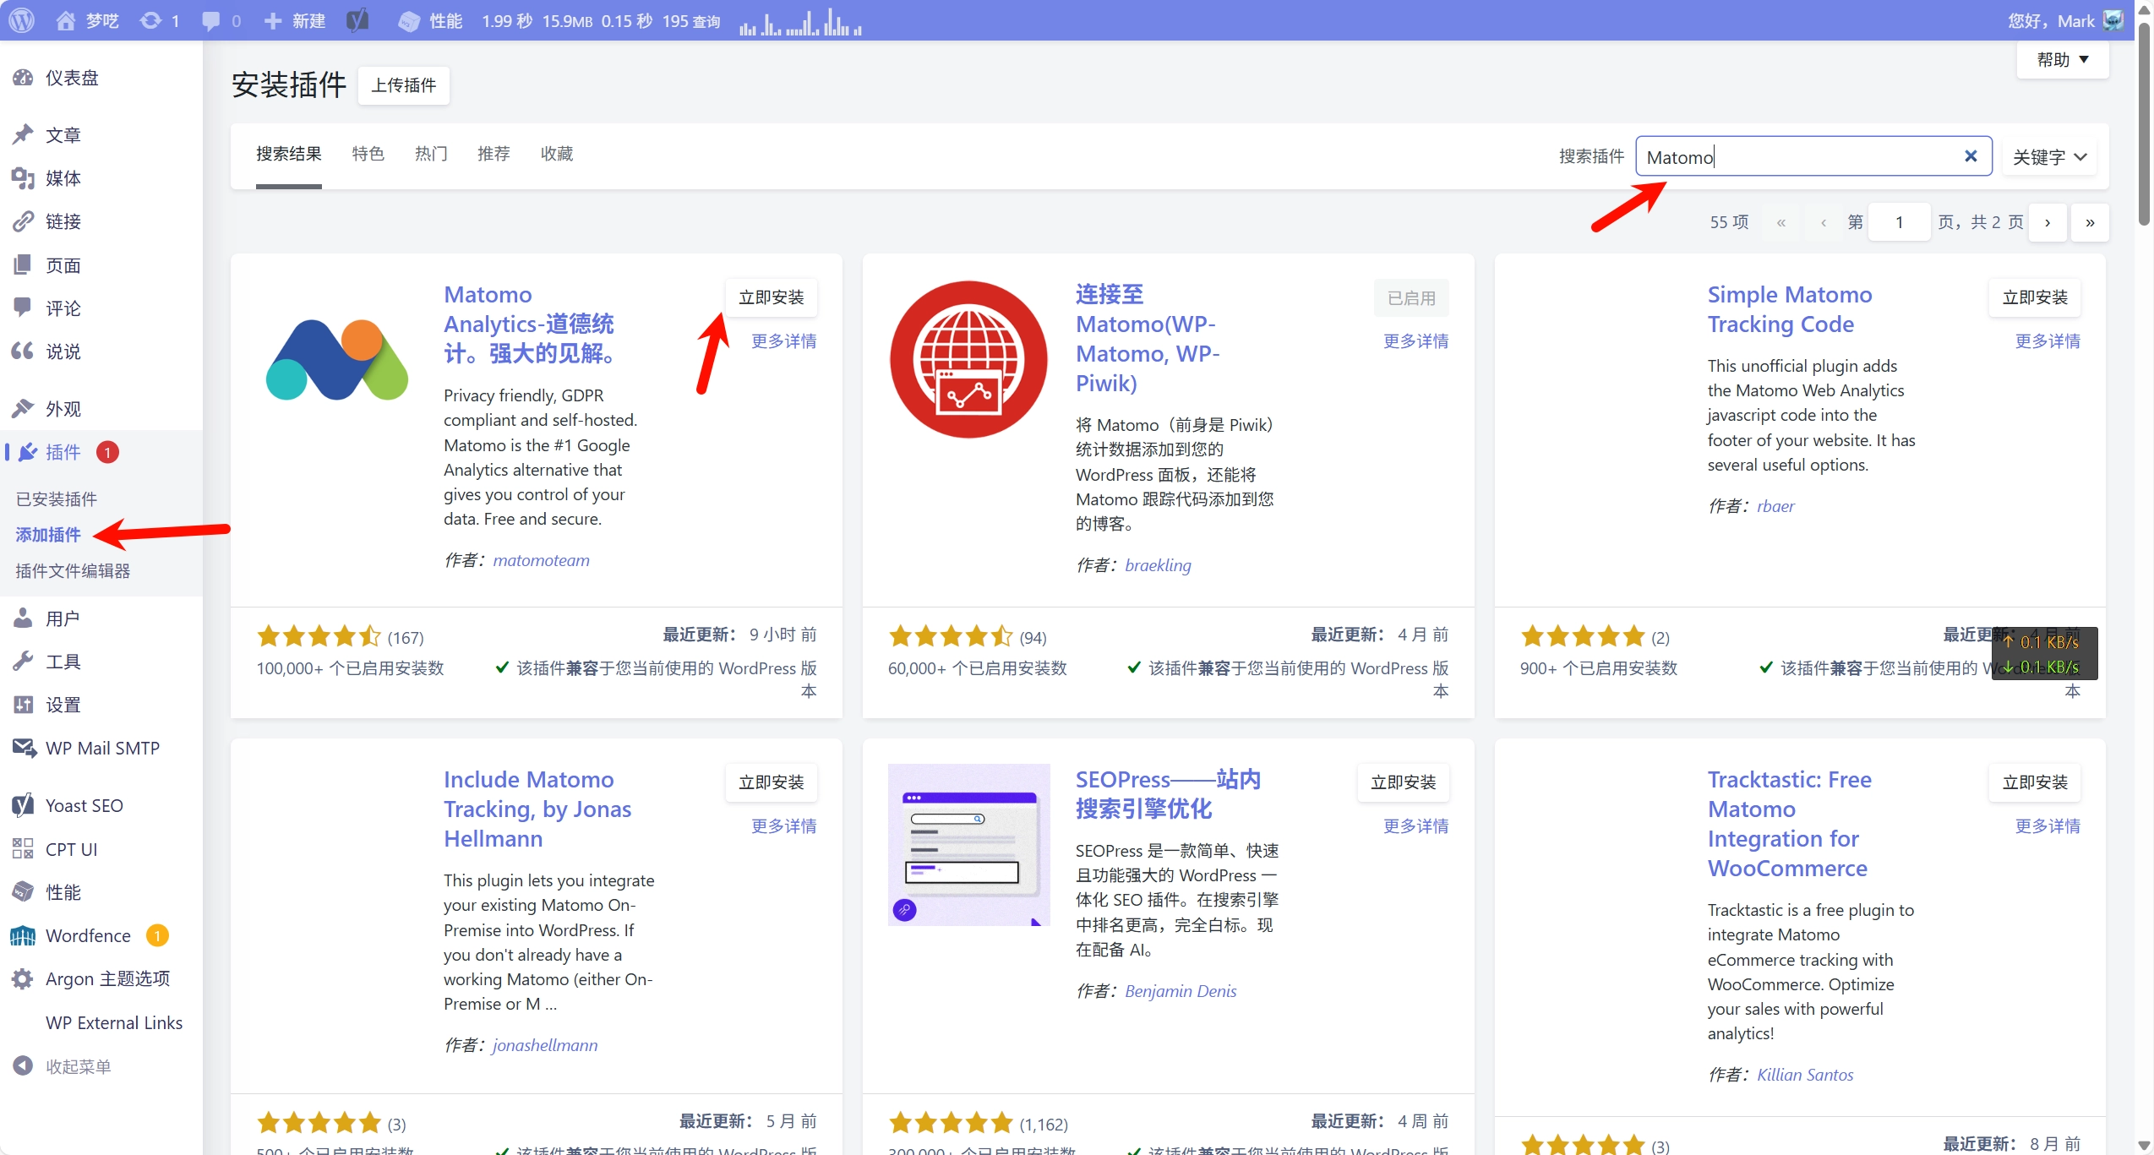Open the 关键字 search type dropdown
Viewport: 2154px width, 1155px height.
pyautogui.click(x=2049, y=157)
